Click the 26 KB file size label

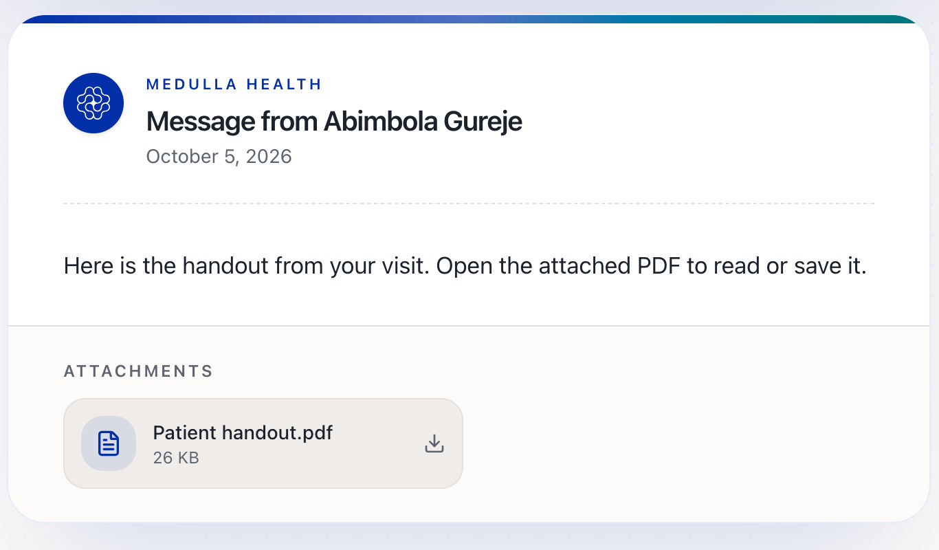[x=176, y=458]
